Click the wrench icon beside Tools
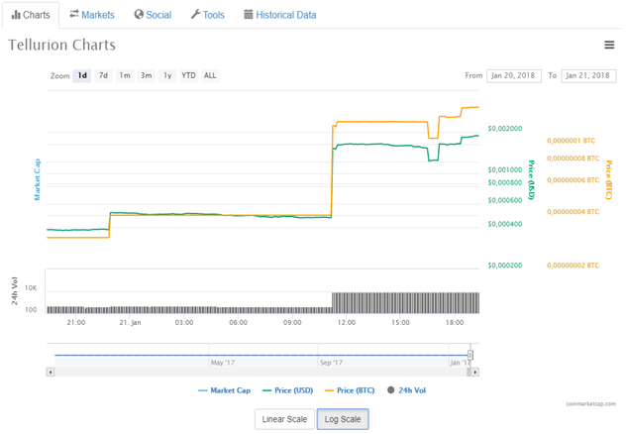627x434 pixels. click(x=195, y=15)
